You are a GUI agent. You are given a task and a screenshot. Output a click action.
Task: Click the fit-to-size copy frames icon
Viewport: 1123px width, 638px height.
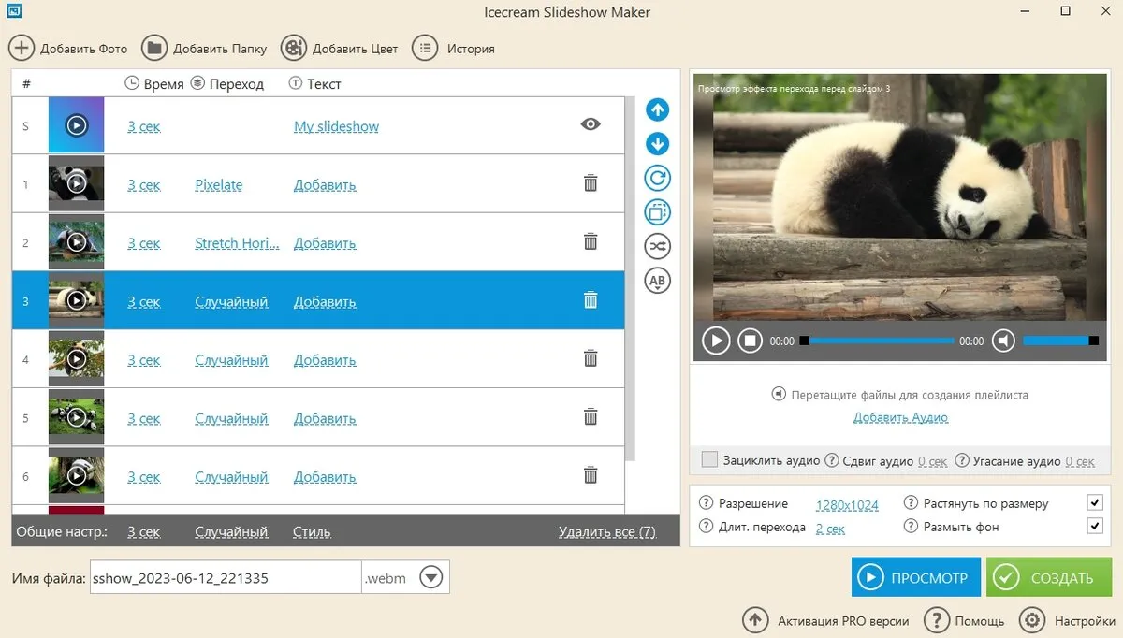(658, 211)
